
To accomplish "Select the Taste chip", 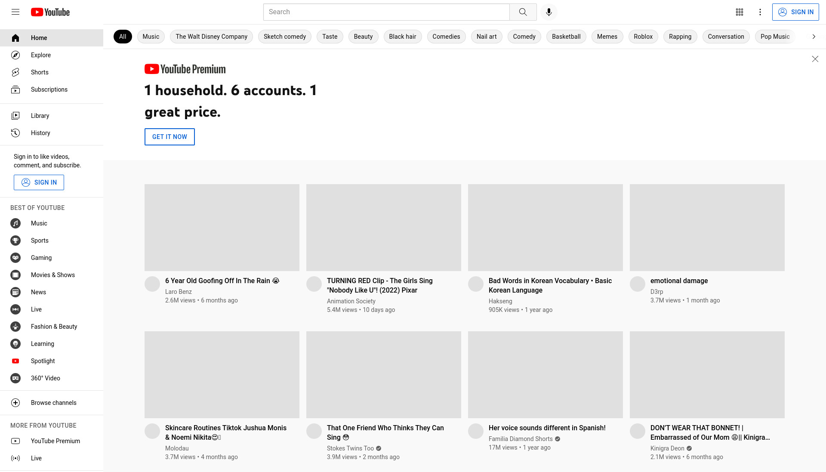I will tap(330, 37).
